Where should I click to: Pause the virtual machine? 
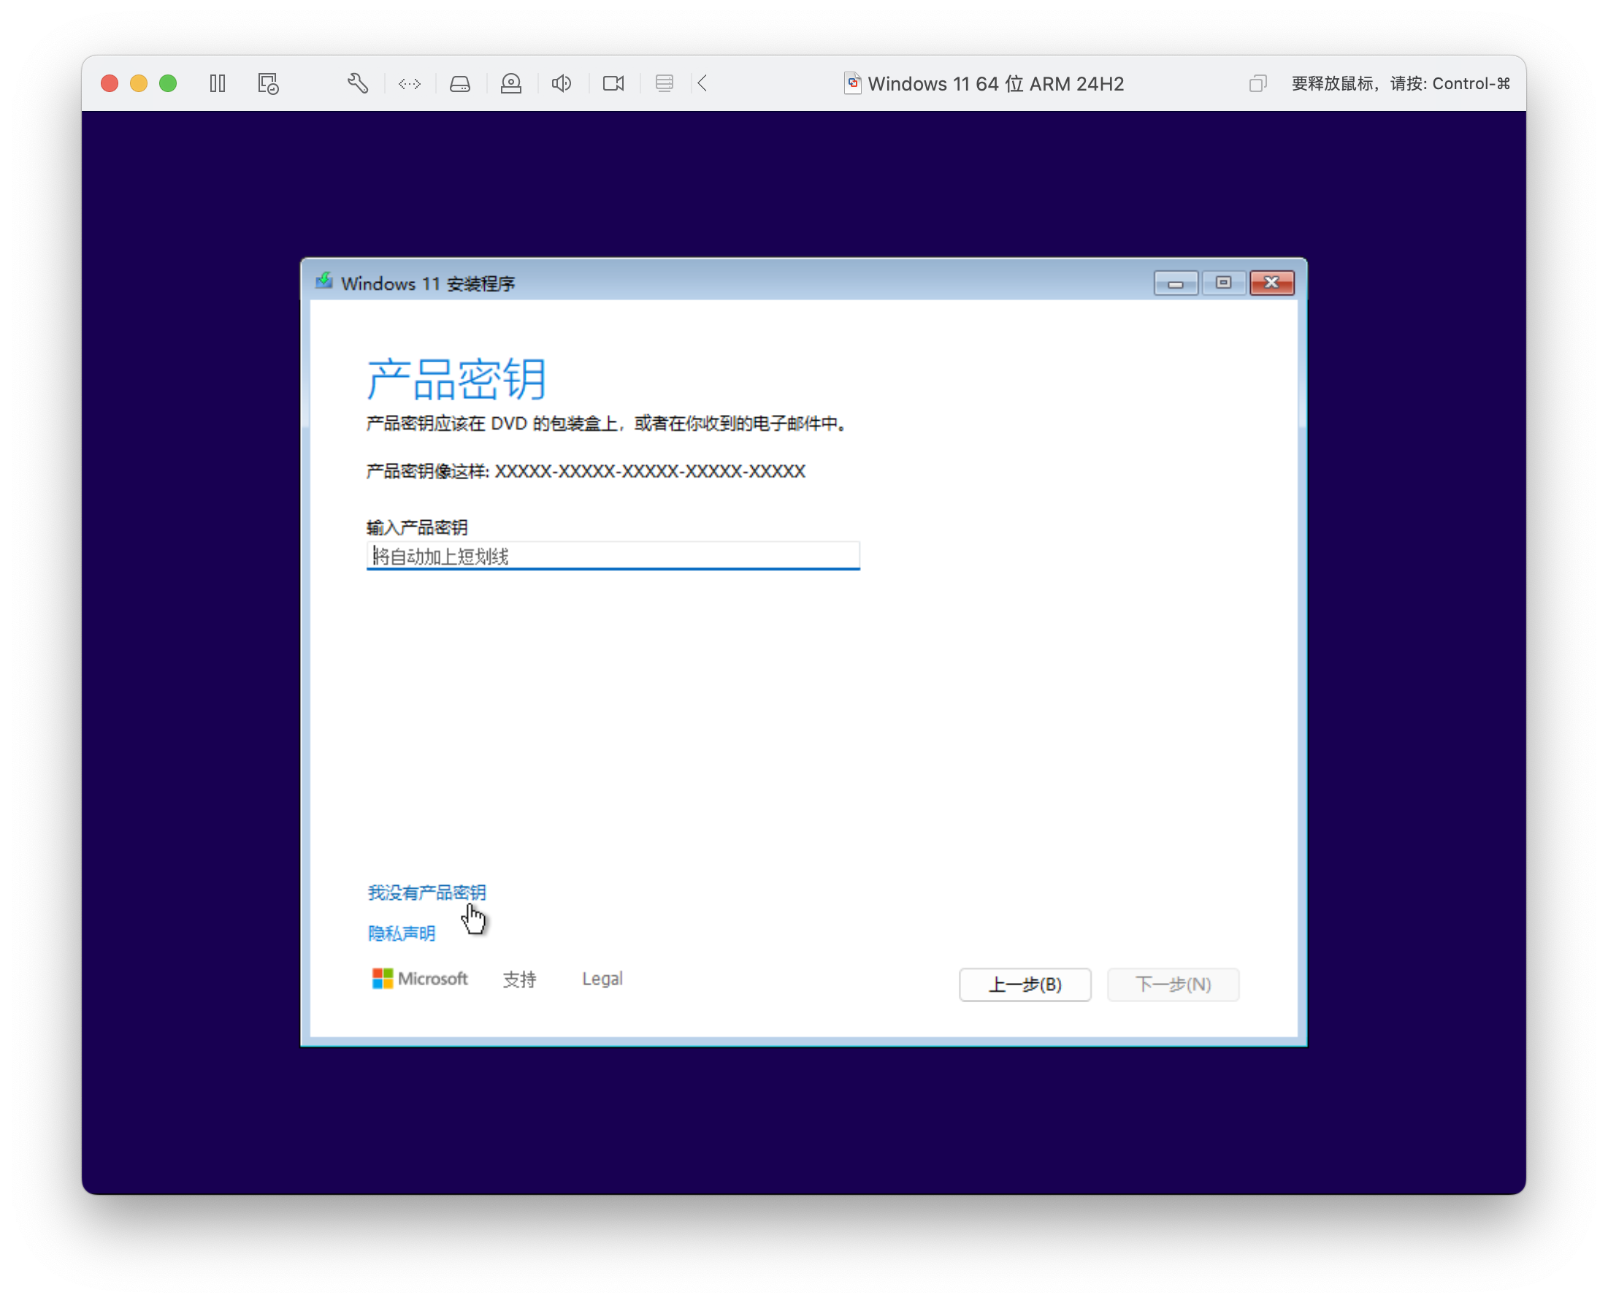click(218, 83)
